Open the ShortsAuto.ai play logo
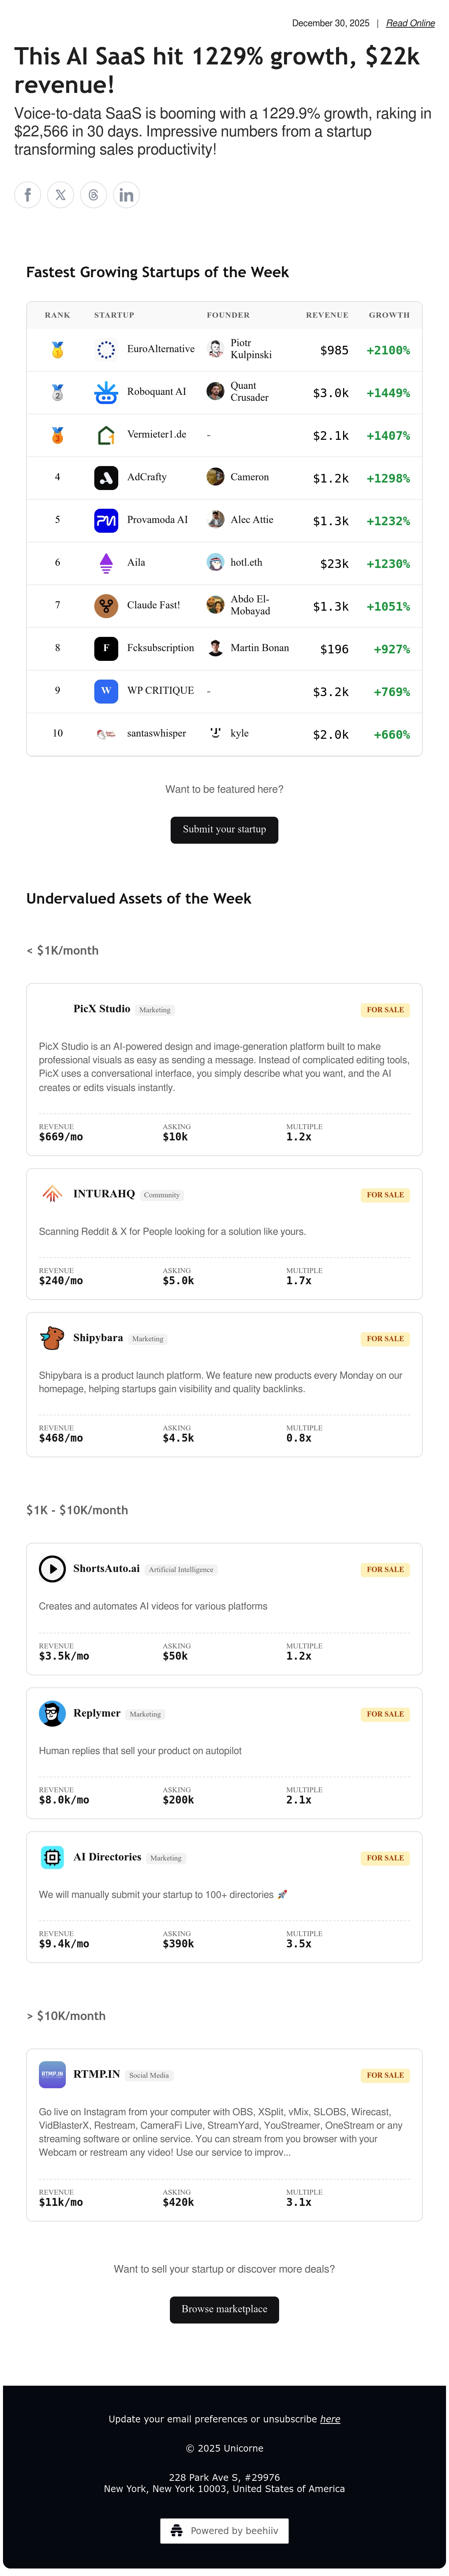Screen dimensions: 449x2576 pyautogui.click(x=52, y=1569)
